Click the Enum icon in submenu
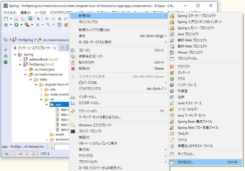The image size is (245, 171). [x=172, y=91]
